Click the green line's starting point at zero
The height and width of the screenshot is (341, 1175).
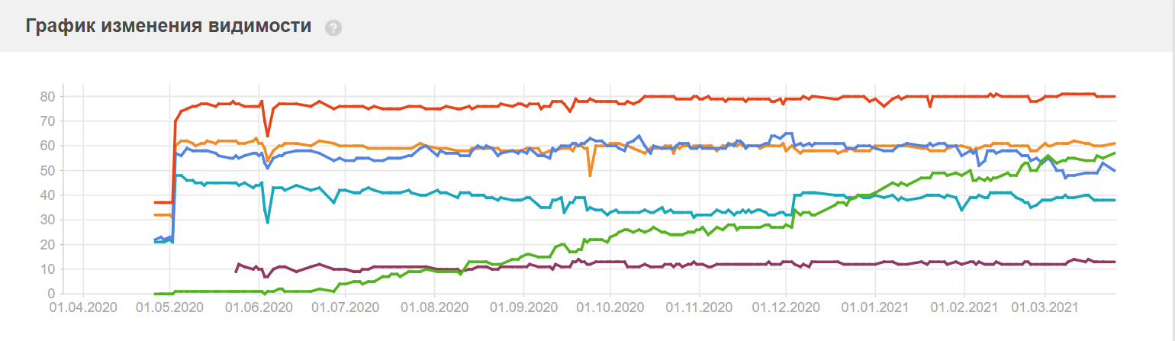coord(155,294)
